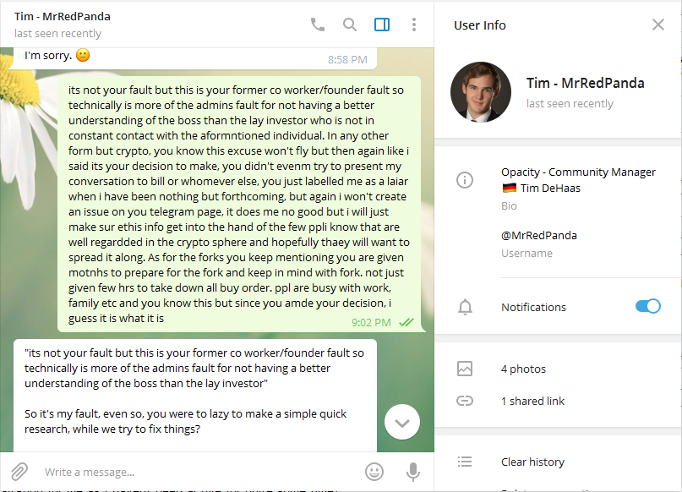This screenshot has width=682, height=492.
Task: Toggle the Notifications switch
Action: click(x=647, y=306)
